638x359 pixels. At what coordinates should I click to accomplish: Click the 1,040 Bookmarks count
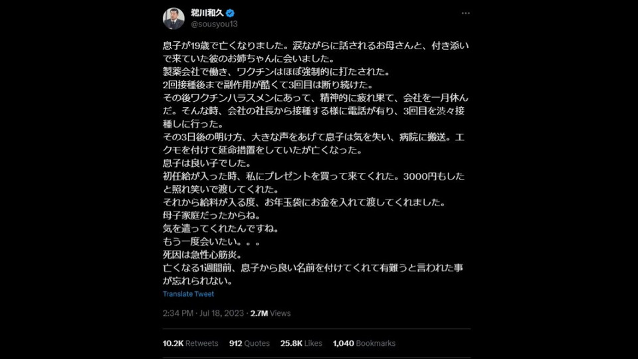[364, 344]
